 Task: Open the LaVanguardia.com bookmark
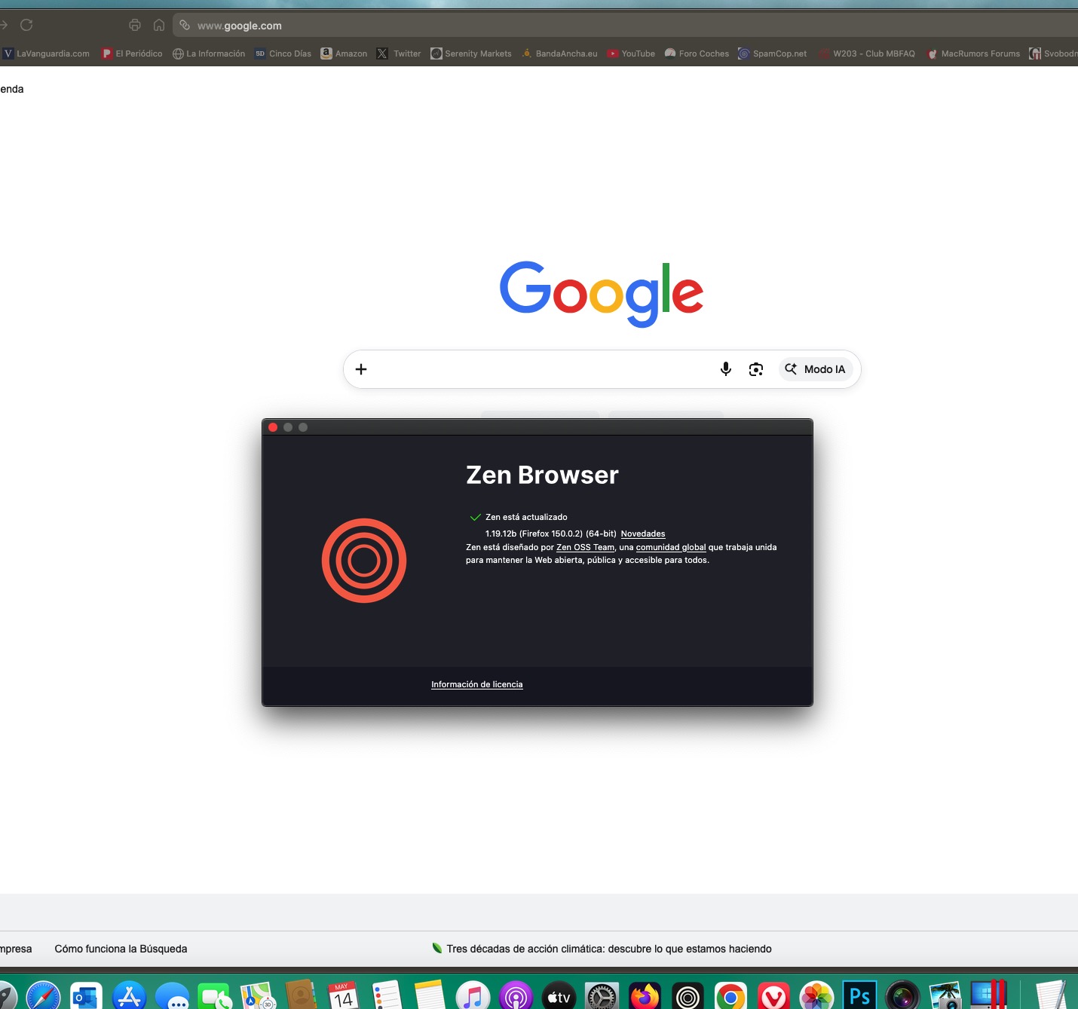coord(46,54)
